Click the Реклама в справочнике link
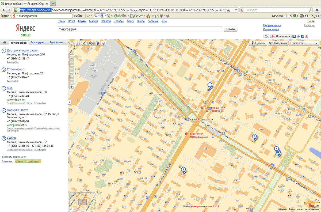The height and width of the screenshot is (212, 321). (x=28, y=161)
